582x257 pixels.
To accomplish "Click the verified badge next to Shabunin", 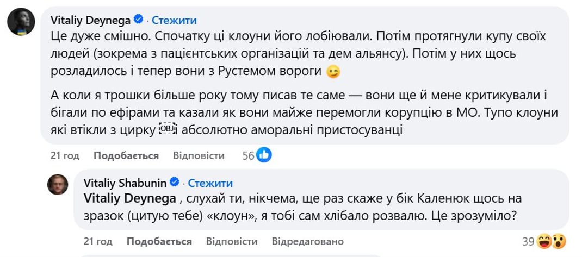I will tap(176, 183).
